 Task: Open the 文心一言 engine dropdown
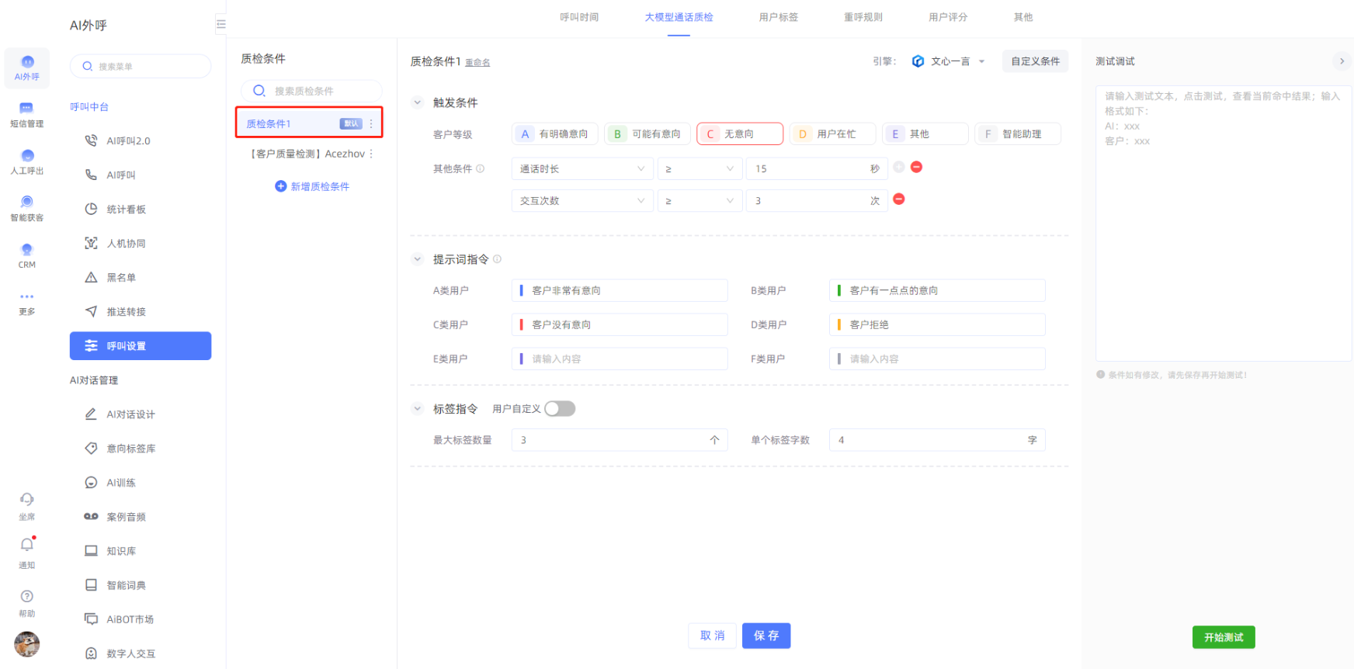coord(949,61)
